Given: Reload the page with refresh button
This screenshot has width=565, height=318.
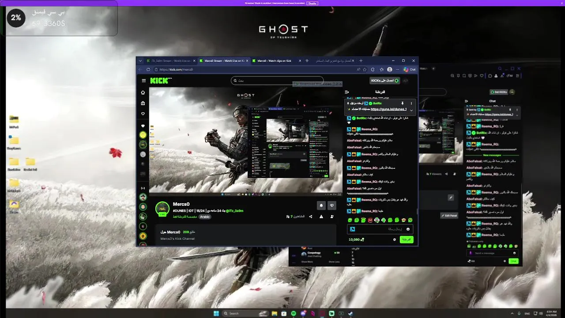Looking at the screenshot, I should click(148, 69).
